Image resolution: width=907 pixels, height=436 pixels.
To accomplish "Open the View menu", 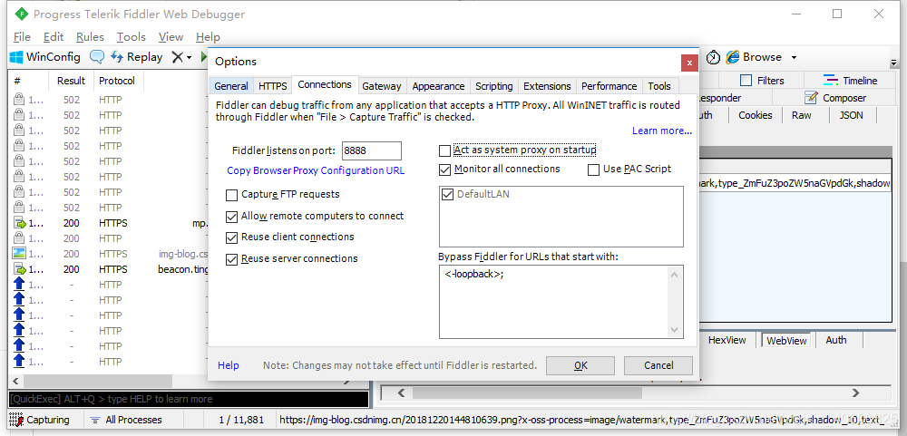I will click(x=171, y=37).
